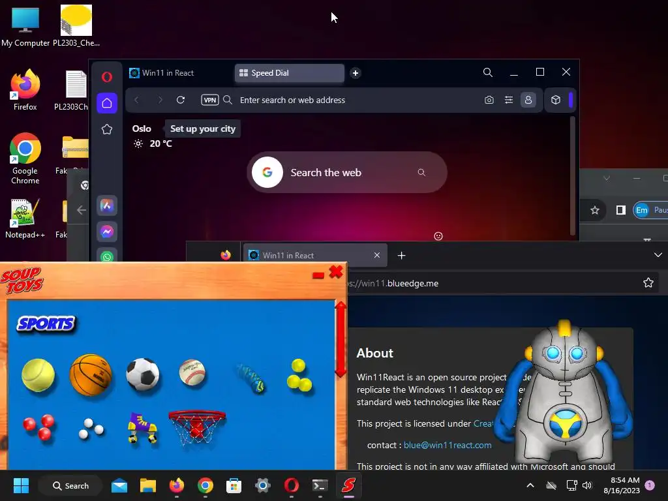Minimize Soup Toys with red dash
Screen dimensions: 668x501
(318, 275)
